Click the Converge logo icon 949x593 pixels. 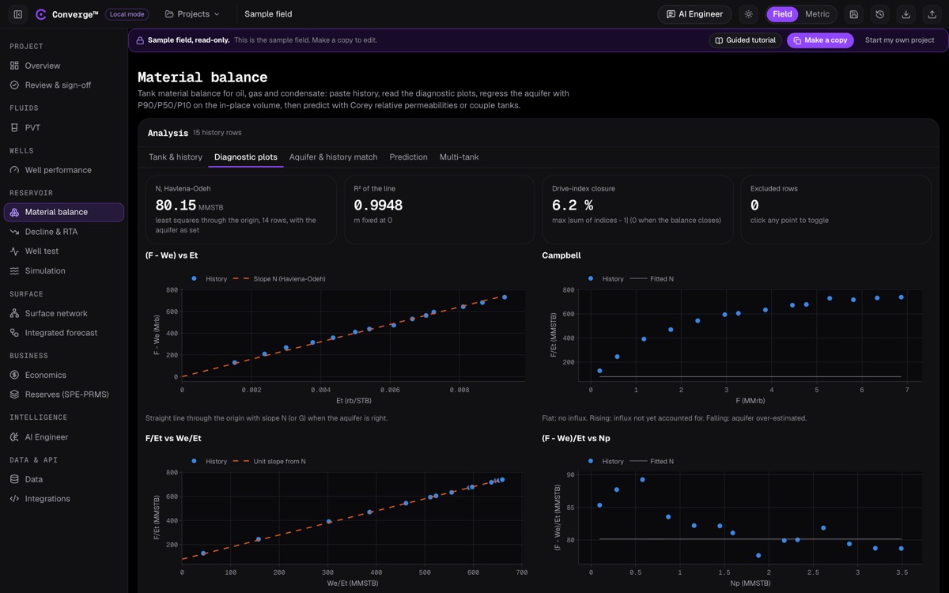click(x=41, y=14)
